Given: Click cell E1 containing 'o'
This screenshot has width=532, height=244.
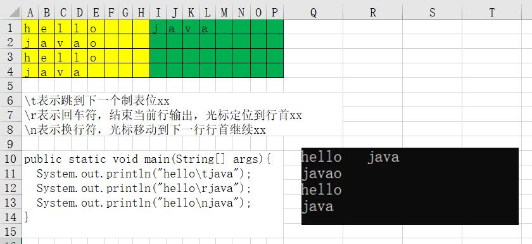Looking at the screenshot, I should (96, 27).
